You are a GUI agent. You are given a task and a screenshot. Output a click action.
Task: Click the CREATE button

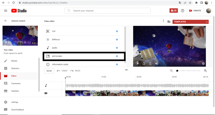(x=195, y=11)
